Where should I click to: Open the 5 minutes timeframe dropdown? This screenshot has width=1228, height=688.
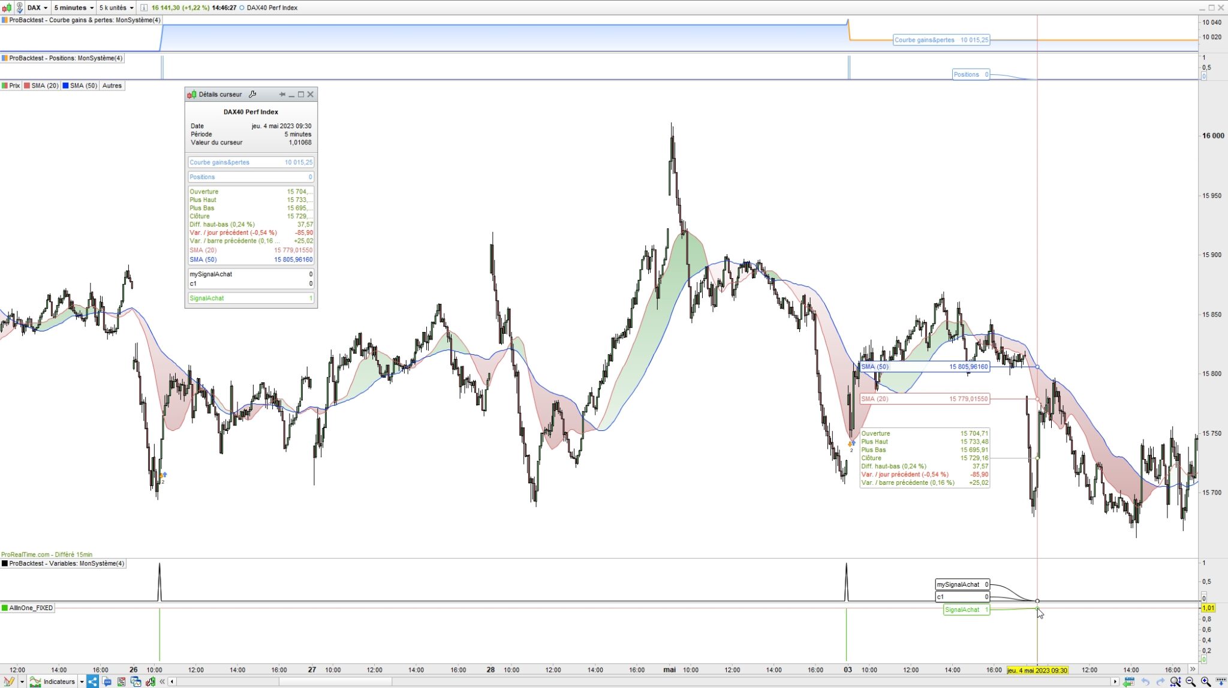(x=74, y=8)
